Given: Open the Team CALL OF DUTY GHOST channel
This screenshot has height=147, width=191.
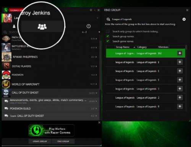Looking at the screenshot, I should tap(50, 116).
